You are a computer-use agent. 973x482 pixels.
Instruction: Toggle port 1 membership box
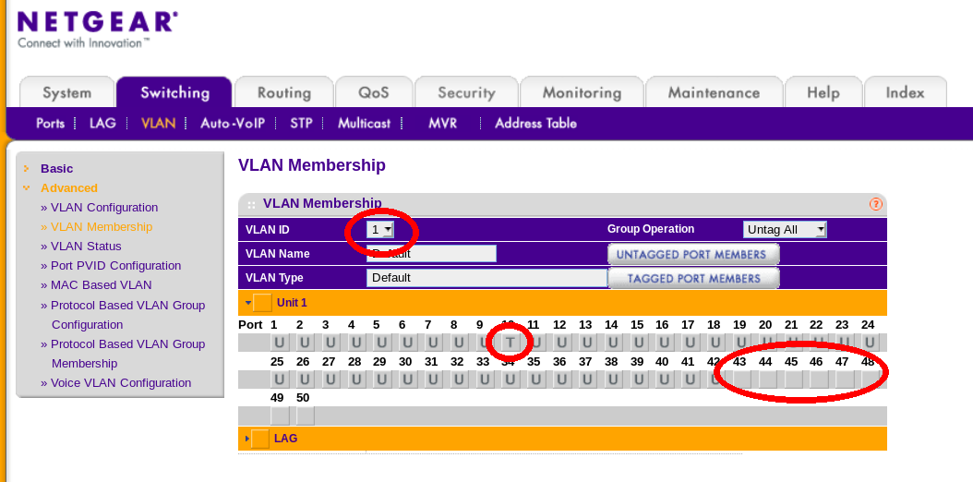click(279, 343)
